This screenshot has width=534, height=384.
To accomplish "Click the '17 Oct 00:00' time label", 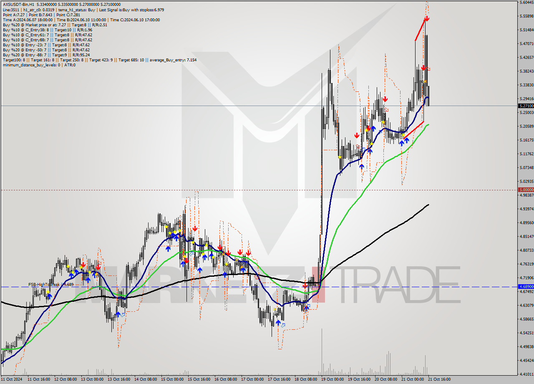I will pos(252,379).
